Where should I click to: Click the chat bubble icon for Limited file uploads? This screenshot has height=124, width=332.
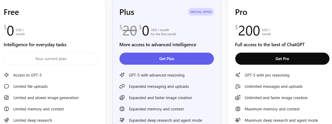pyautogui.click(x=6, y=87)
